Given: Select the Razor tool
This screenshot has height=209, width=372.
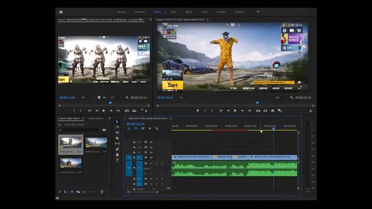Looking at the screenshot, I should (x=117, y=138).
